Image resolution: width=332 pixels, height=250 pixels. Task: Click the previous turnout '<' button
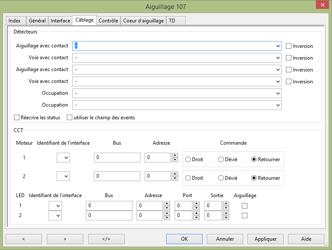[23, 239]
